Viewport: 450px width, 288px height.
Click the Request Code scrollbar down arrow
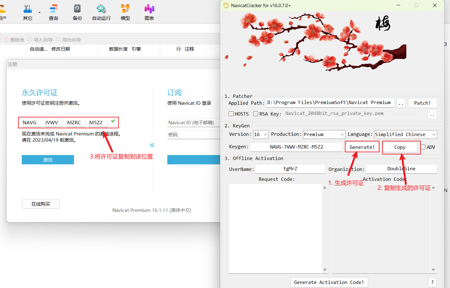[325, 270]
